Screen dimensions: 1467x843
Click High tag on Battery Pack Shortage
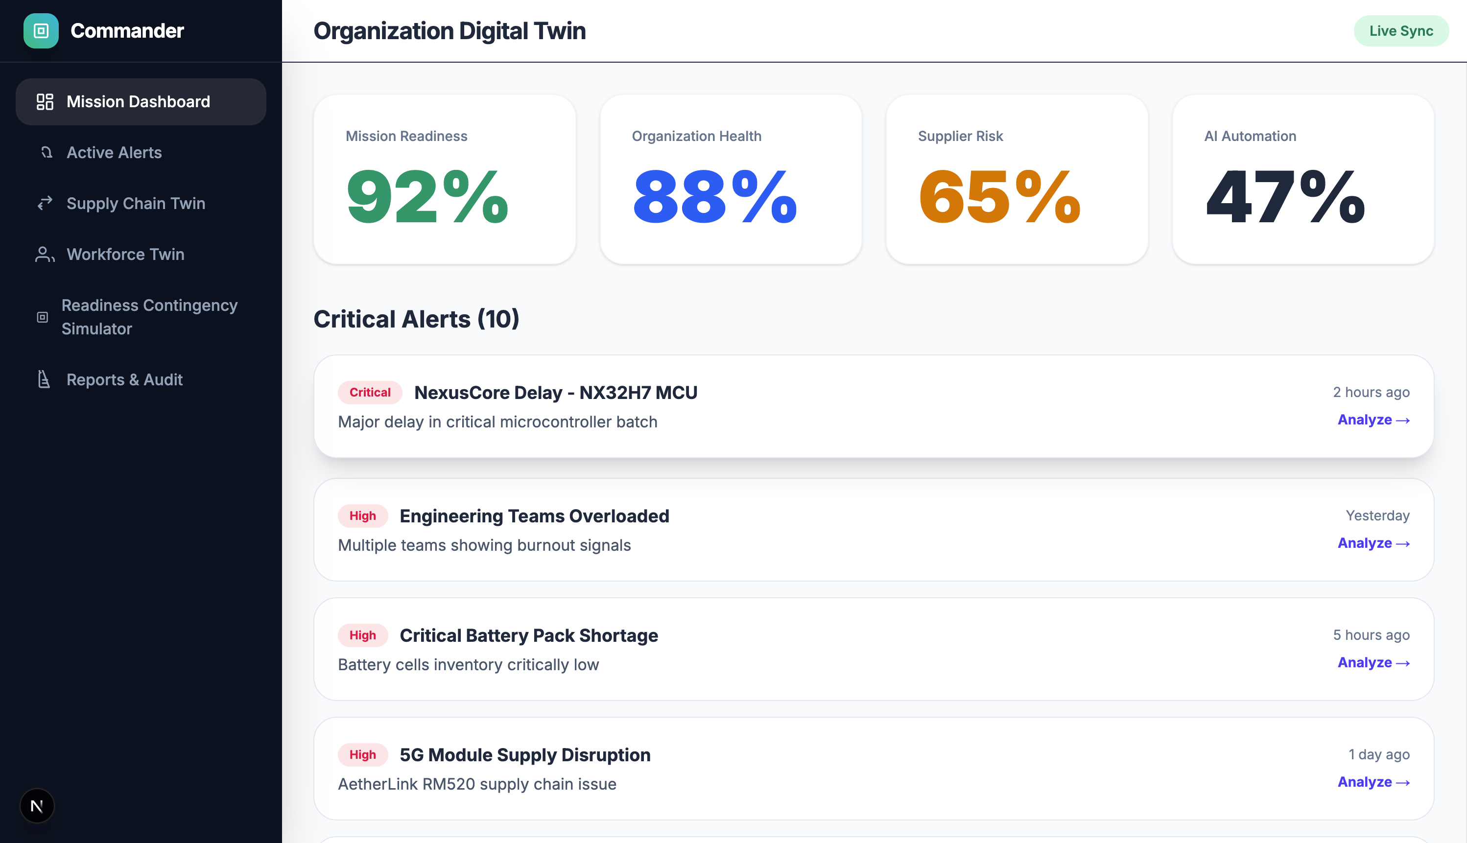click(x=362, y=635)
